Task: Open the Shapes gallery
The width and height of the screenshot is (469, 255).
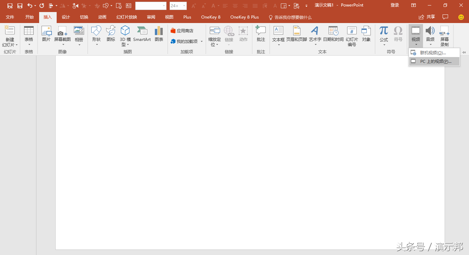Action: 96,36
